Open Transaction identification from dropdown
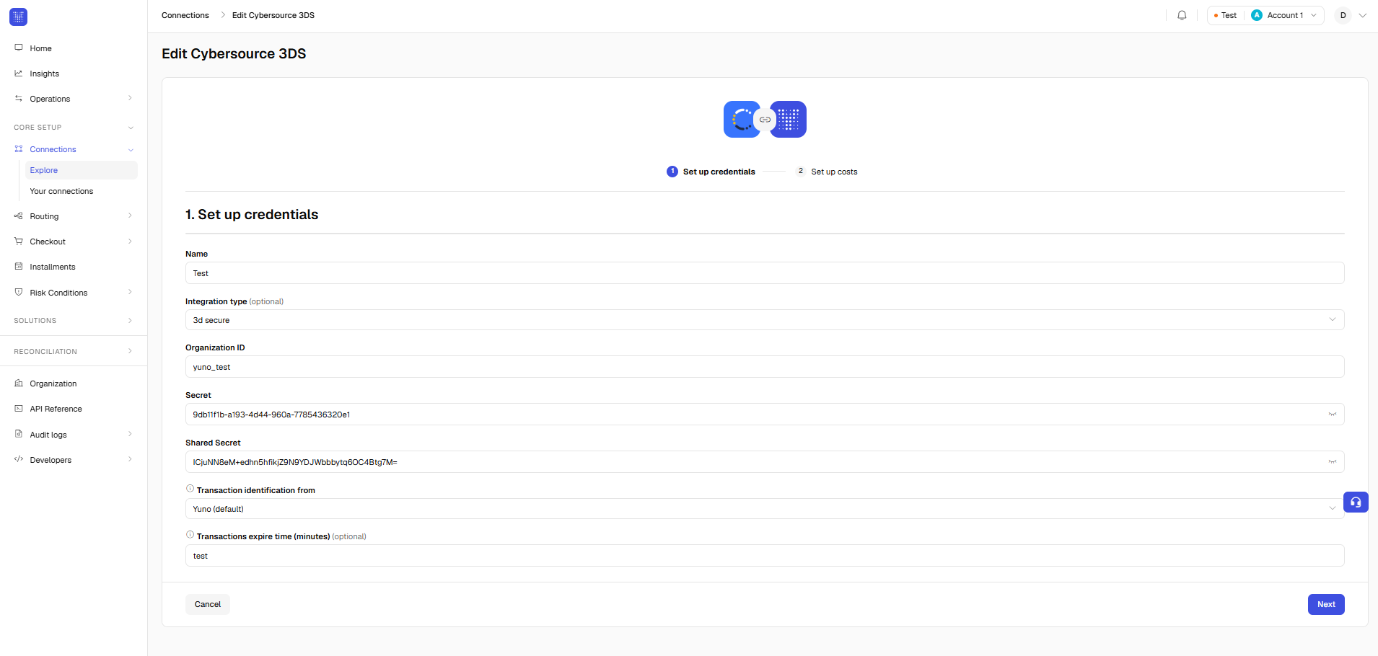The image size is (1378, 656). coord(765,509)
